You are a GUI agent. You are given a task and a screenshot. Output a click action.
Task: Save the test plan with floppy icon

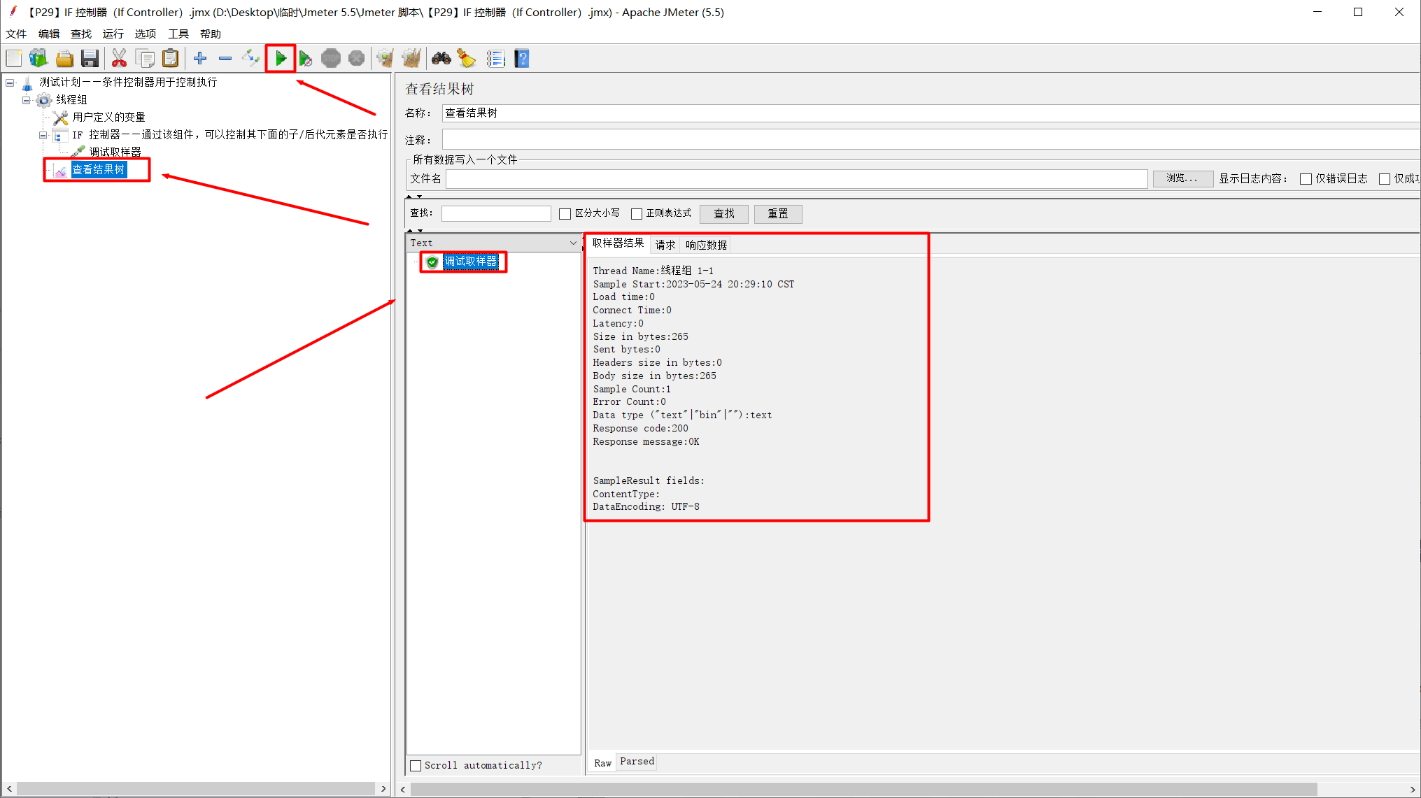[90, 59]
